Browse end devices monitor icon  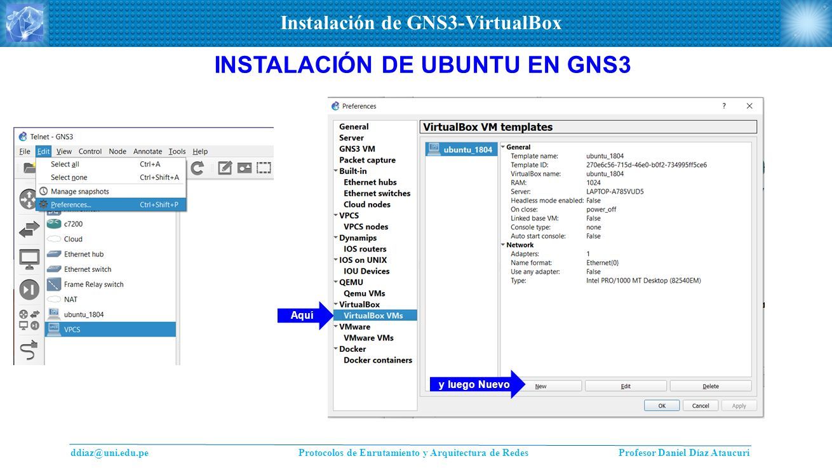[29, 259]
